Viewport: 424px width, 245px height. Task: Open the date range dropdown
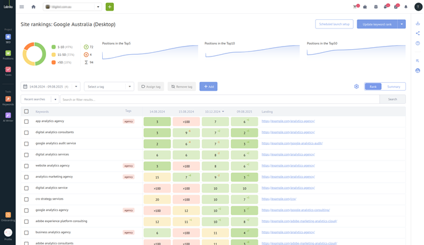[x=50, y=86]
